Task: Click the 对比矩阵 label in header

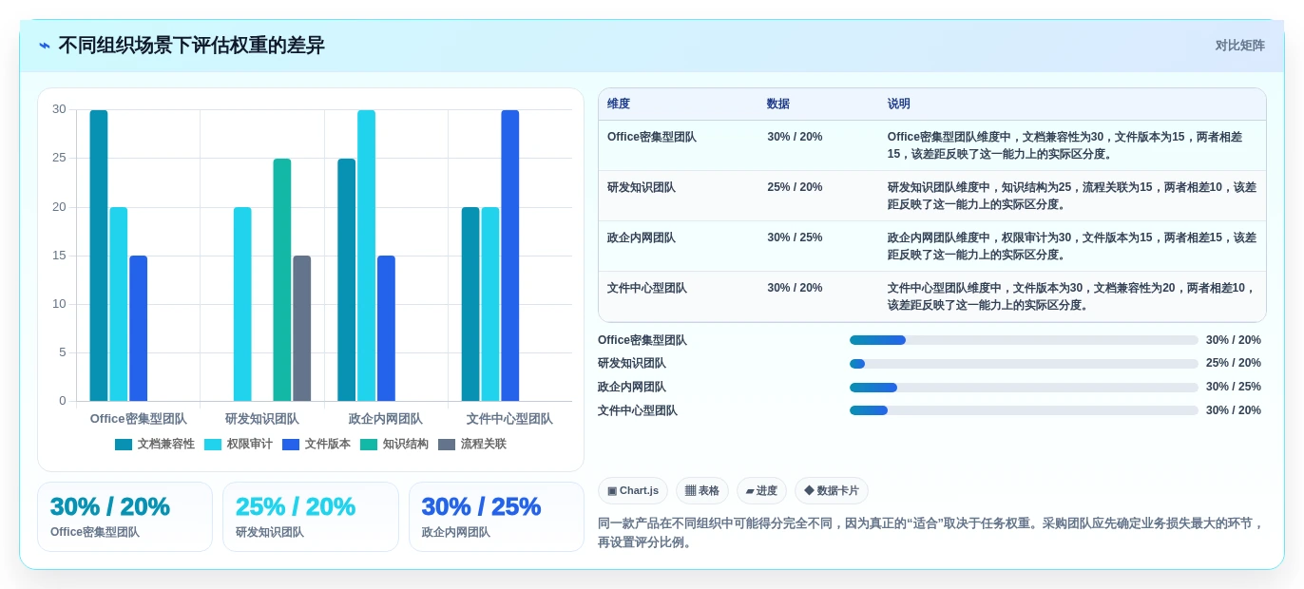Action: click(x=1239, y=46)
